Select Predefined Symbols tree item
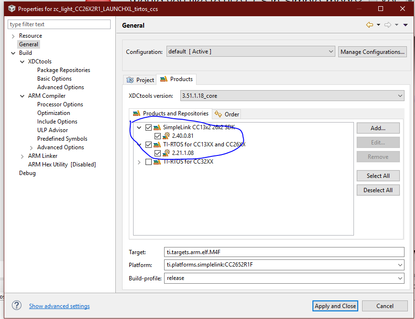 click(62, 139)
